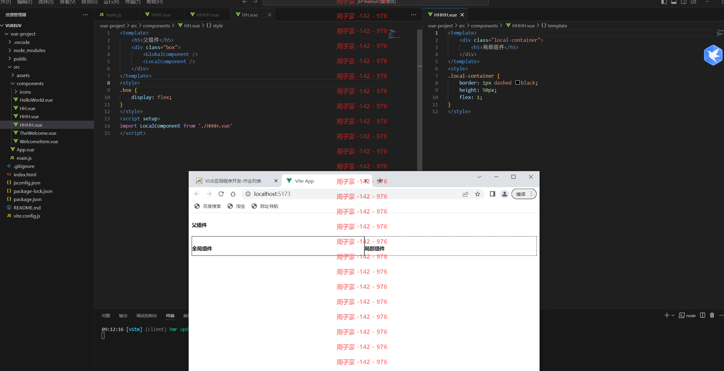
Task: Bookmark this page with star icon
Action: [477, 194]
